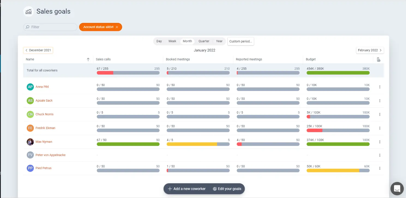Click Max Nyman's green Sales calls progress bar

(128, 144)
